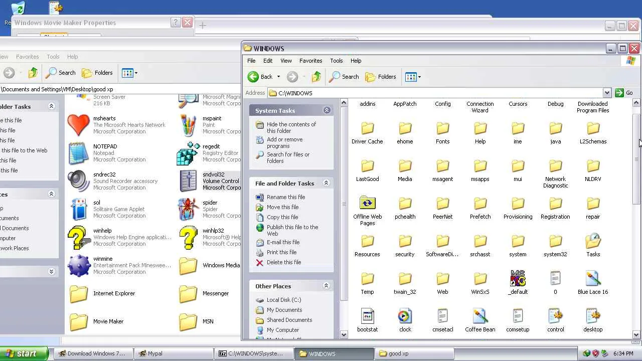Click Add or remove programs link
This screenshot has width=642, height=361.
click(x=284, y=142)
